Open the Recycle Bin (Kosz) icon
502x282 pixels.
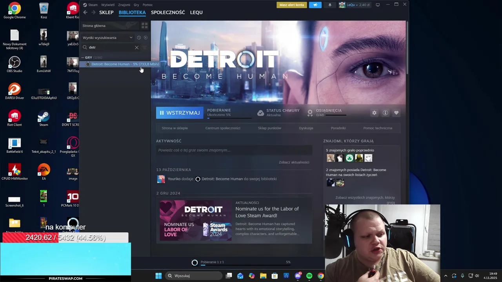coord(44,11)
